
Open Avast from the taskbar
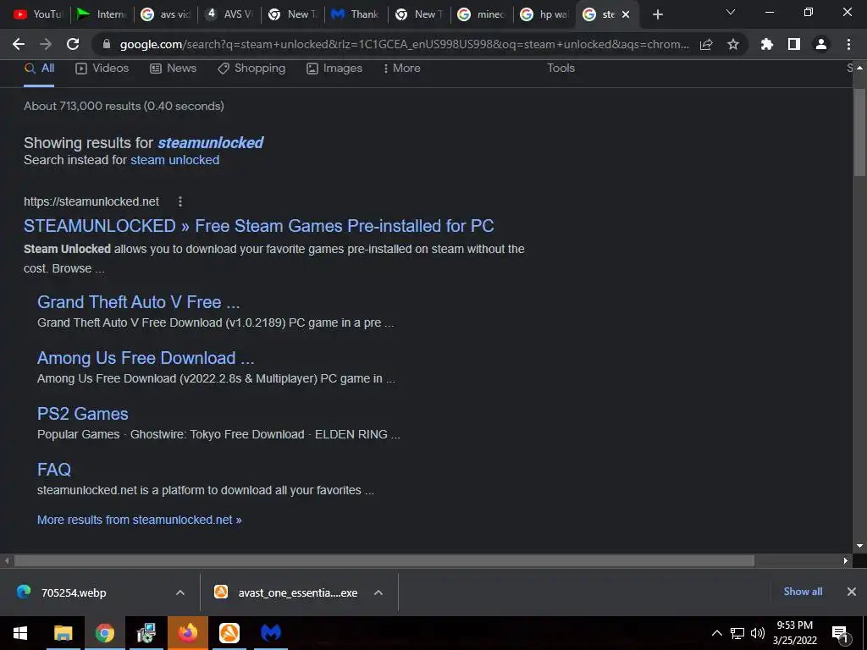click(229, 633)
